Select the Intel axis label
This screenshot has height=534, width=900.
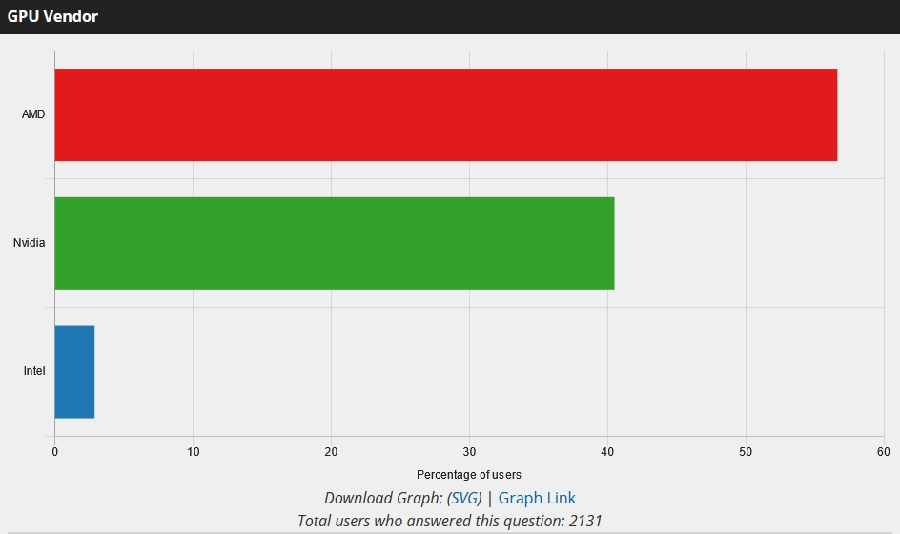[x=34, y=371]
